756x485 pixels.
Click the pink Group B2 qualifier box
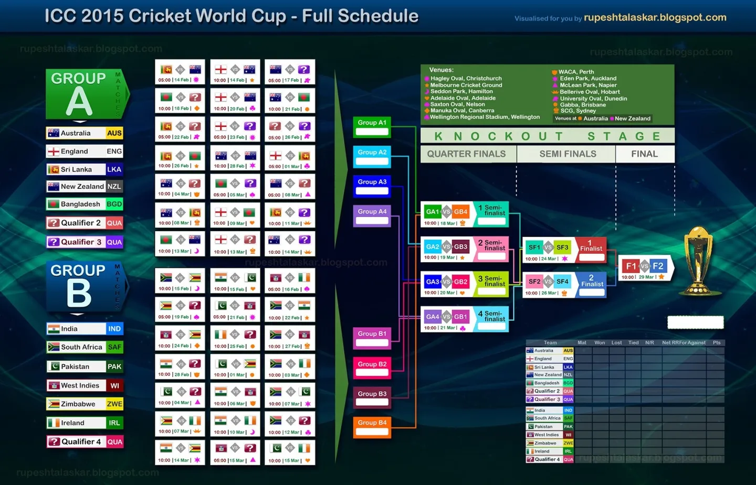pyautogui.click(x=372, y=368)
